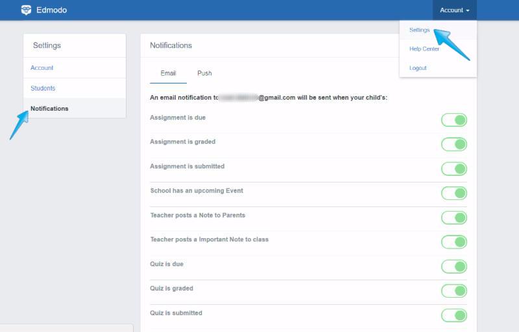Select Notifications in the settings sidebar
This screenshot has height=332, width=519.
[49, 109]
